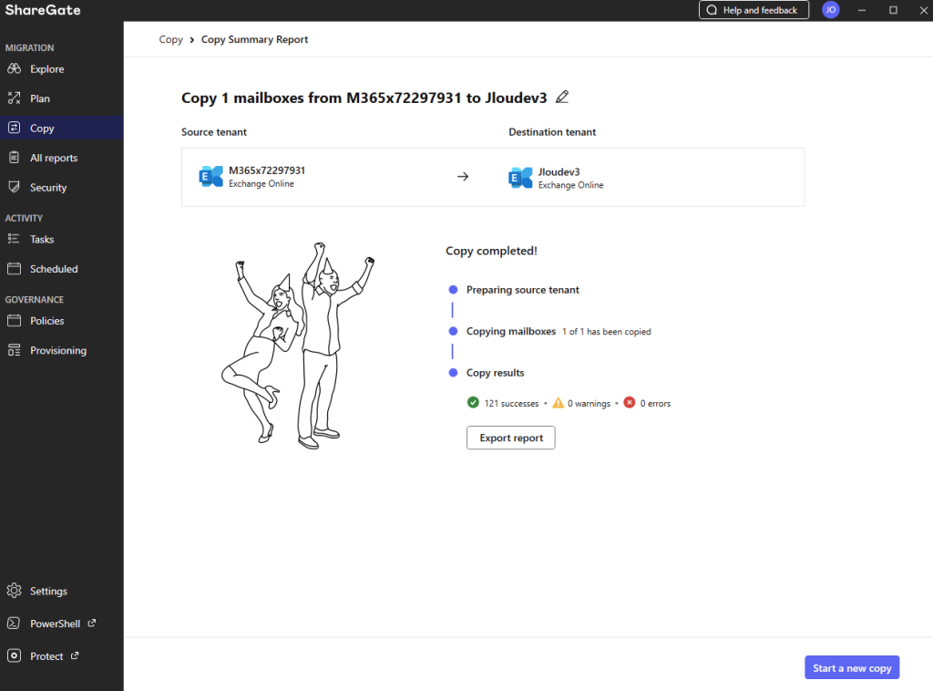Click the source tenant Exchange icon
933x691 pixels.
[210, 176]
